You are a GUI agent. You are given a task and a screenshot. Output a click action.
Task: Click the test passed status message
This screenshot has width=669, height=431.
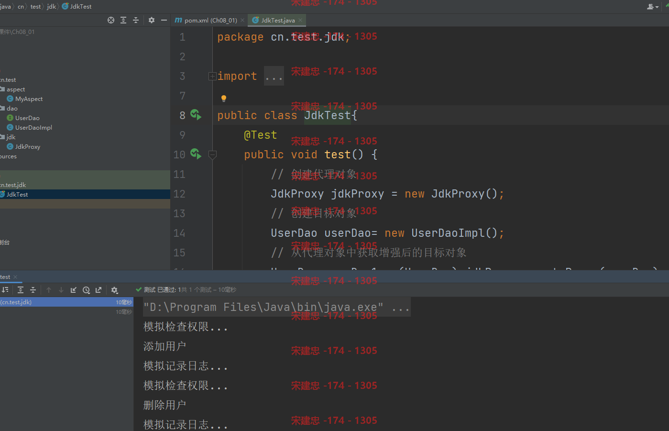click(x=186, y=290)
